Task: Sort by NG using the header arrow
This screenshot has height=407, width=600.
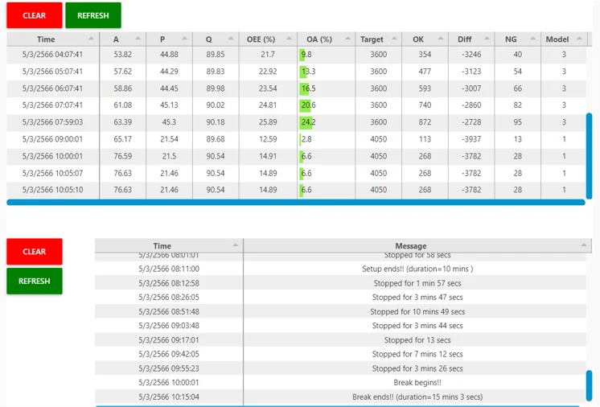Action: [532, 39]
